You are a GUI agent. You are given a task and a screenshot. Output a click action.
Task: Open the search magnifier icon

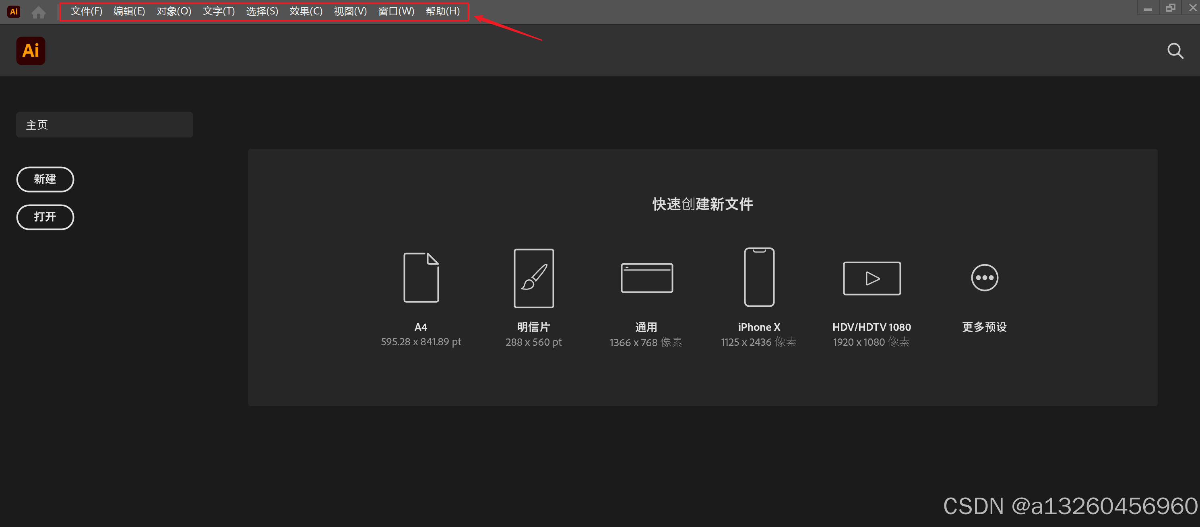(x=1175, y=51)
